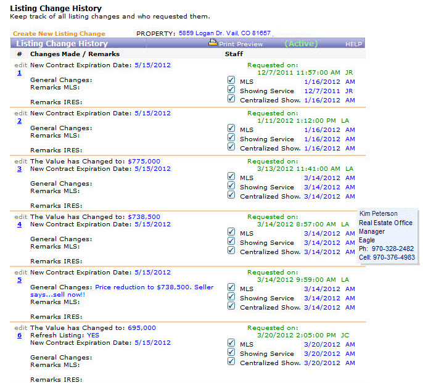This screenshot has height=383, width=423.
Task: Click the $775,000 value in entry 3
Action: coord(144,161)
